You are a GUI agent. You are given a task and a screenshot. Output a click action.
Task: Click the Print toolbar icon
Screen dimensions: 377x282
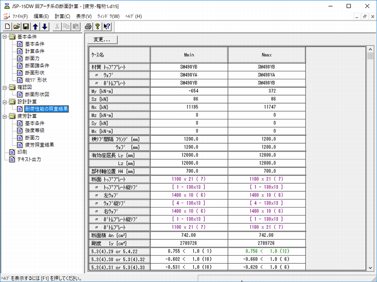(88, 26)
